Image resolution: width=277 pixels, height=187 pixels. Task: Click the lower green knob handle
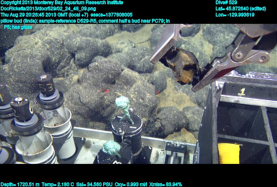coord(112,147)
